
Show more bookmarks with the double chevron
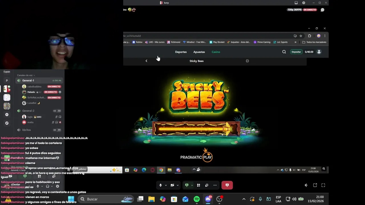tap(295, 42)
